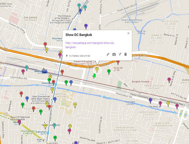This screenshot has width=189, height=144.
Task: Click the pencil edit icon in the popup
Action: [x=108, y=54]
